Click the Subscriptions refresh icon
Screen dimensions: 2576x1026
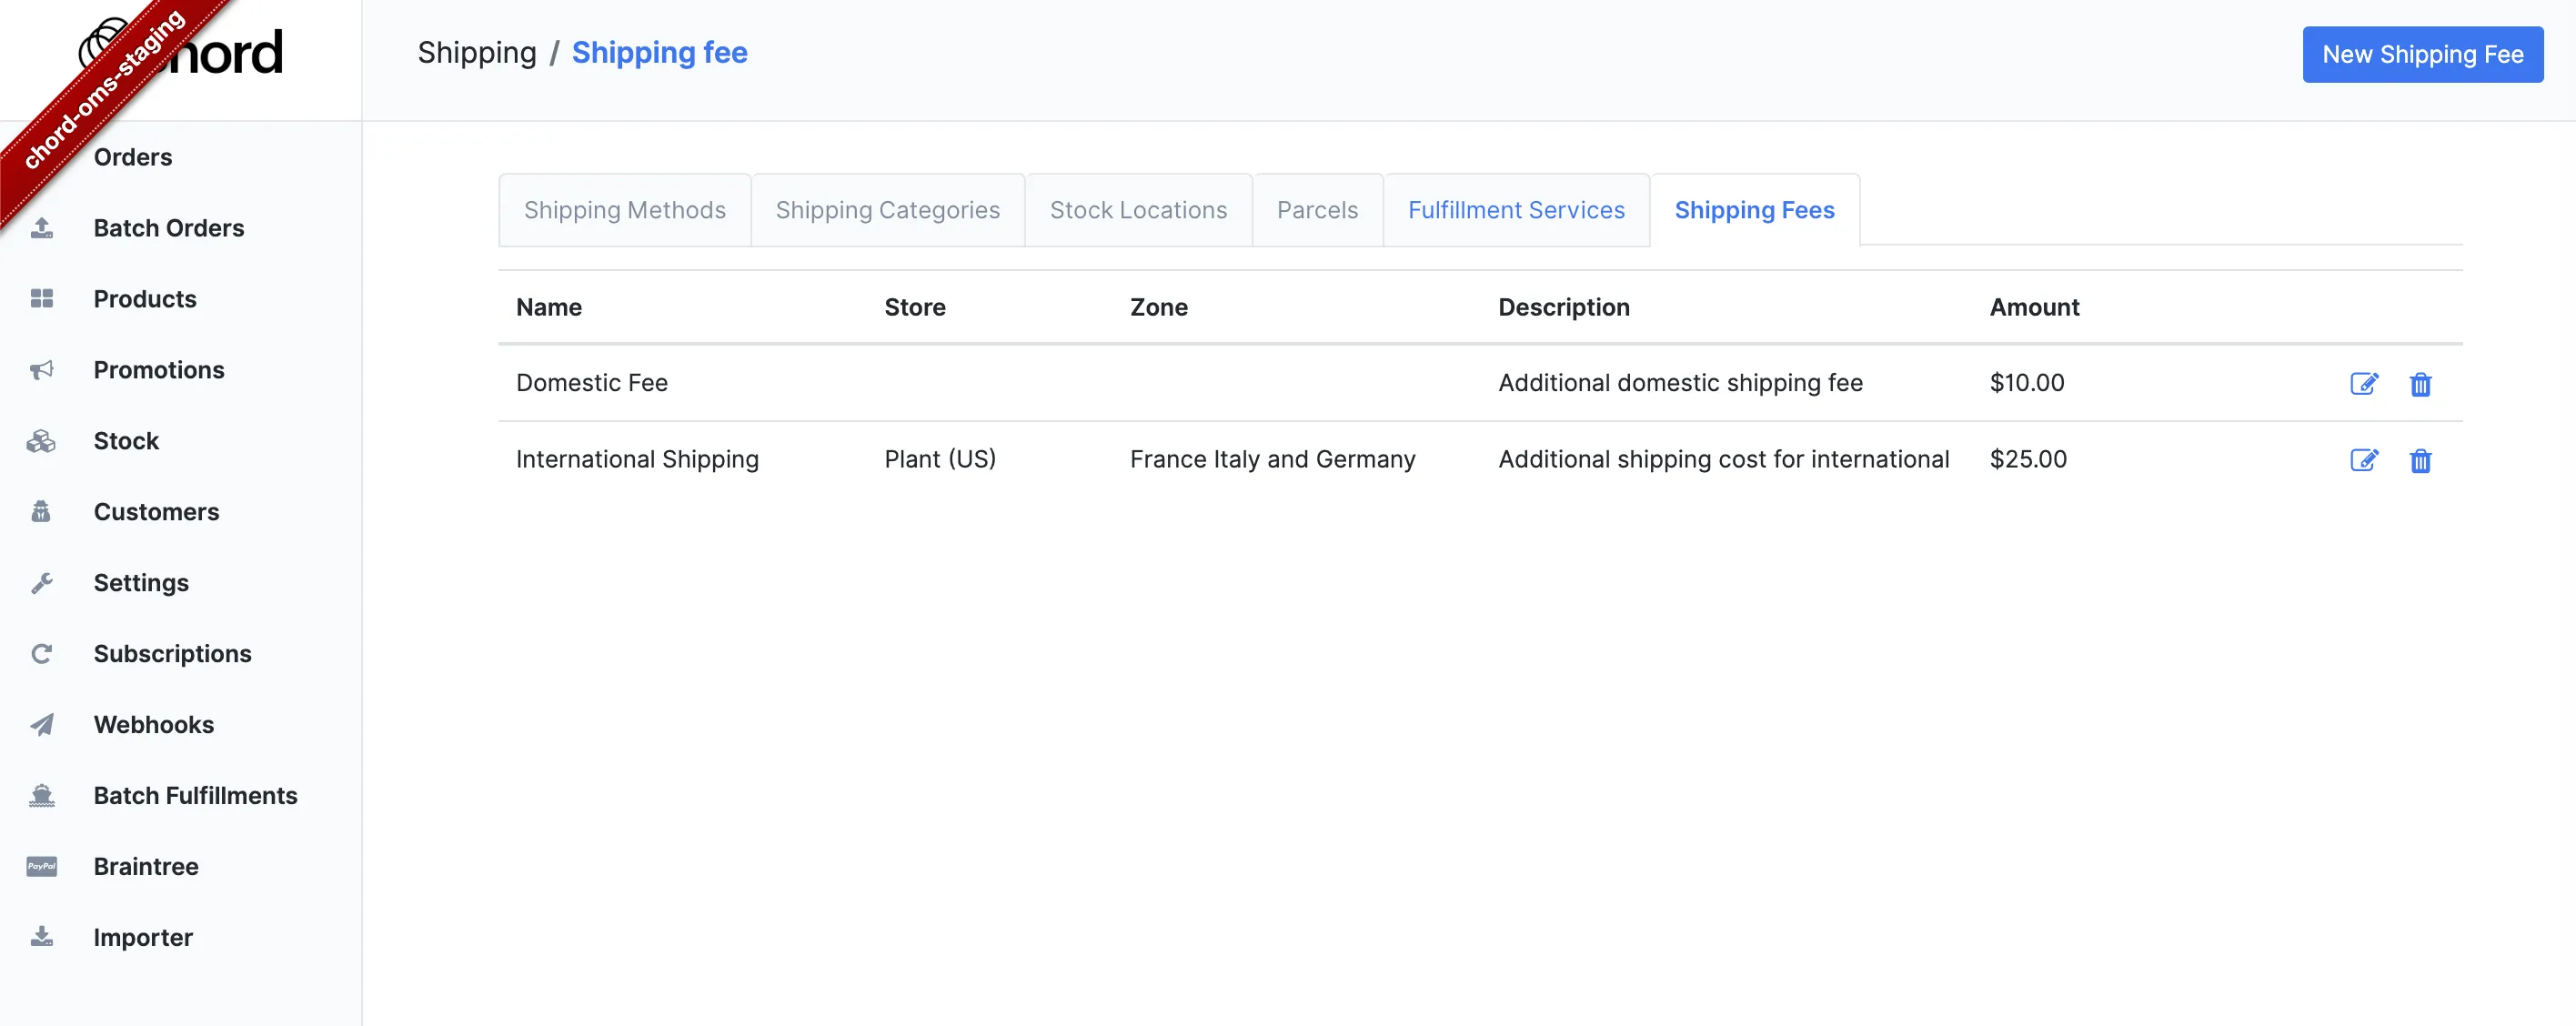tap(41, 654)
